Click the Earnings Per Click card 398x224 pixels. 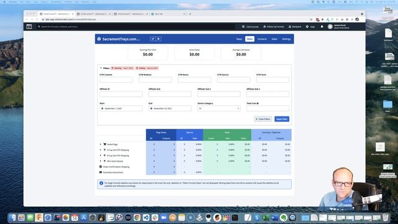click(x=148, y=53)
